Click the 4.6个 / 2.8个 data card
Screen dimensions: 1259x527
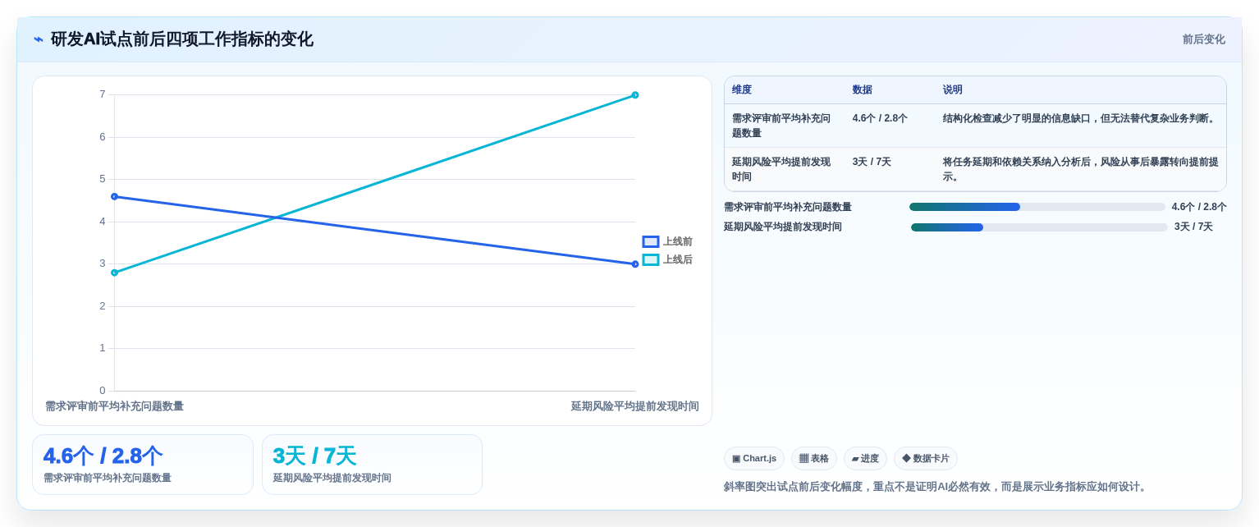143,465
